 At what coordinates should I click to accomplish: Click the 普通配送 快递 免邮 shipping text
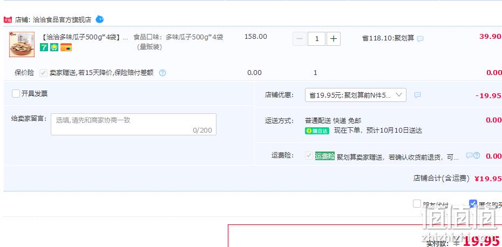pos(333,121)
